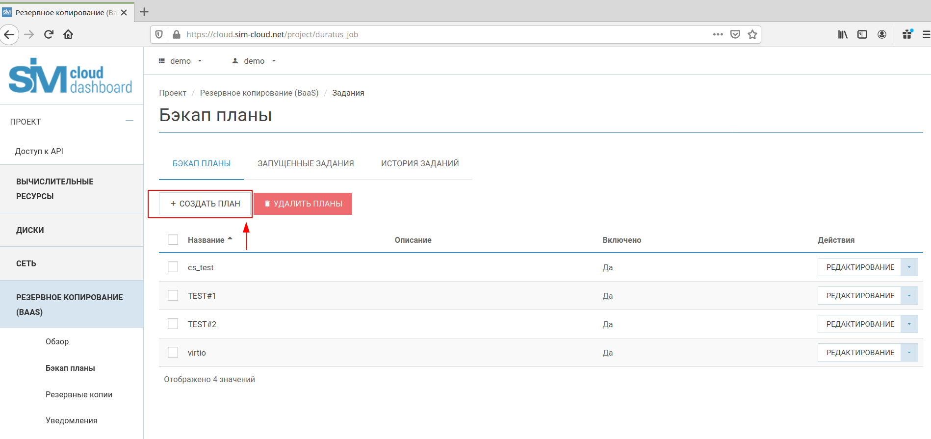931x439 pixels.
Task: Open the Firefox library icon
Action: [842, 34]
